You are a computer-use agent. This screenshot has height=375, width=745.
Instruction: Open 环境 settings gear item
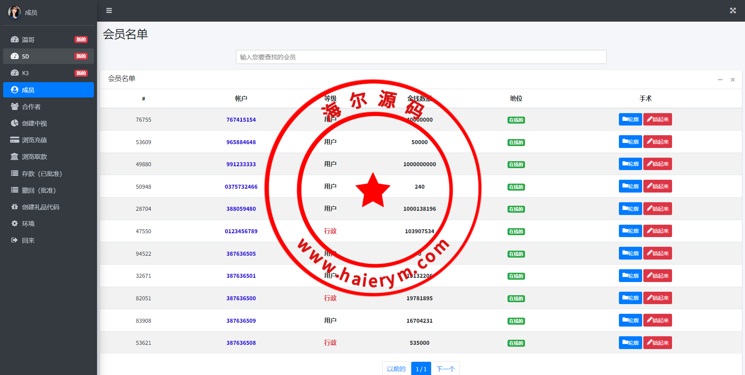(x=28, y=224)
